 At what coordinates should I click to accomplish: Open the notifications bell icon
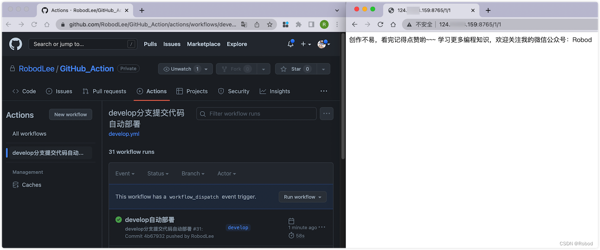click(x=291, y=44)
